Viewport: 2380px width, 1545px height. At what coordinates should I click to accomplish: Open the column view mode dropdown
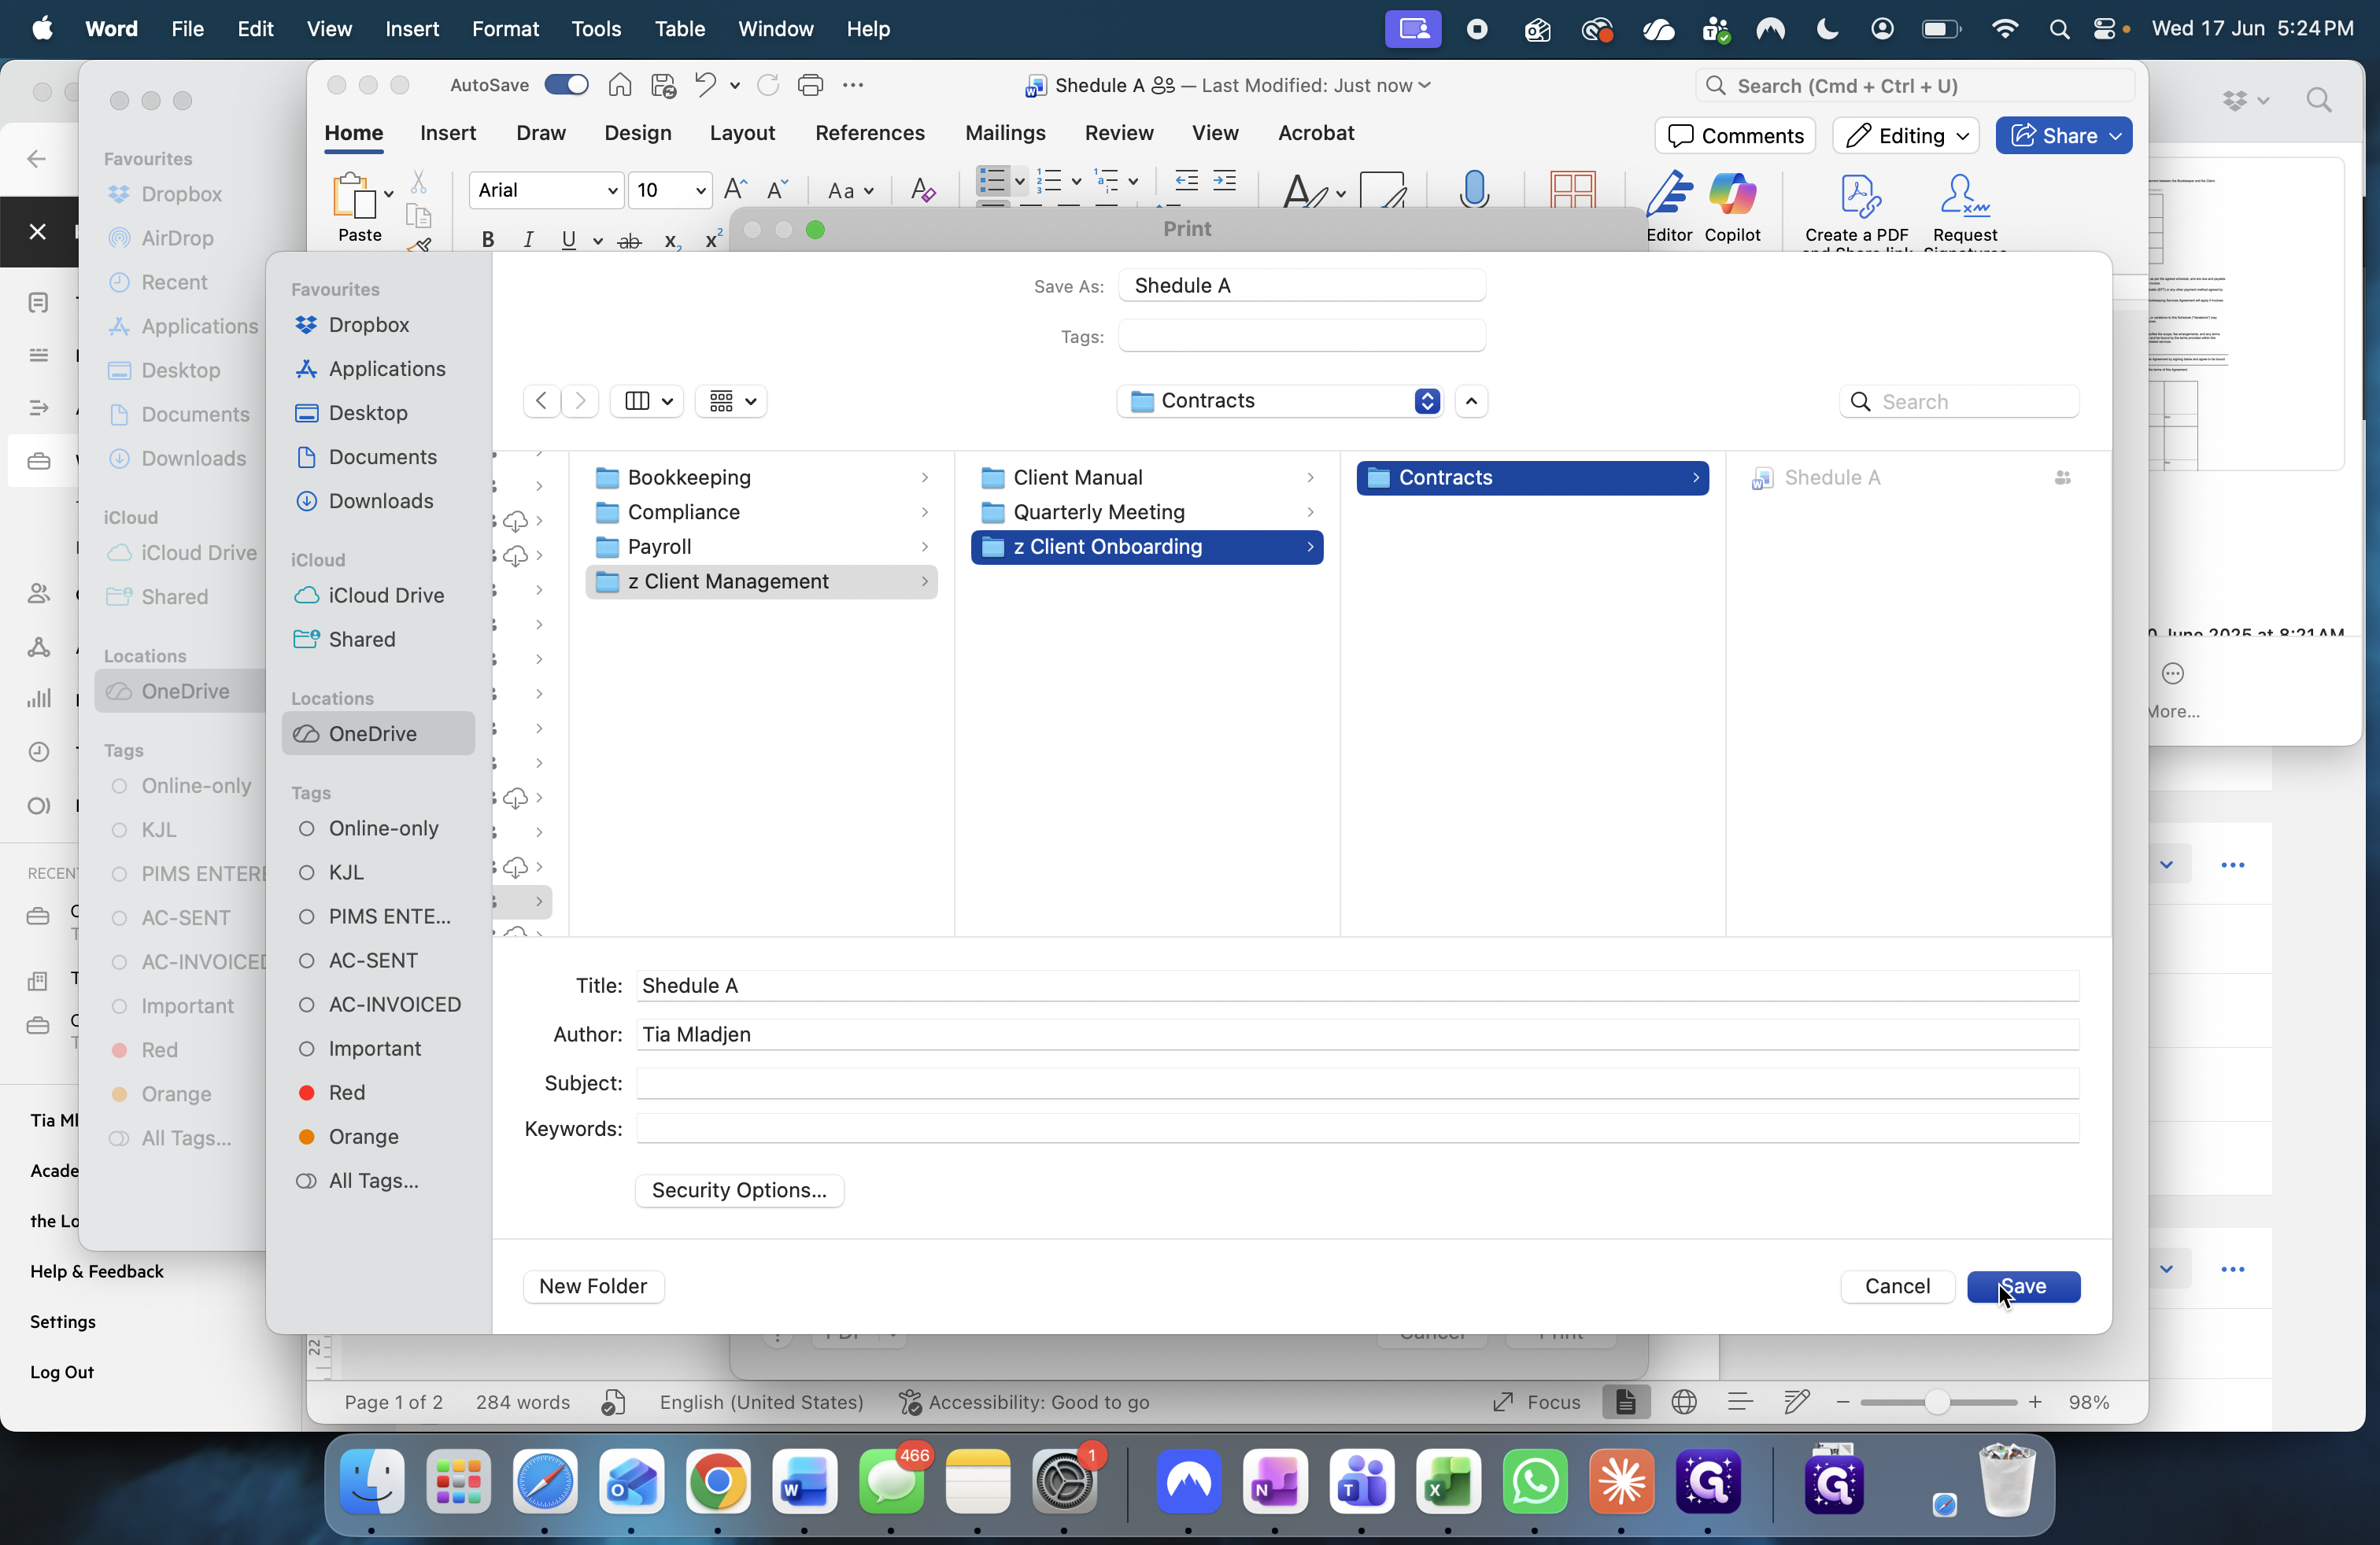pyautogui.click(x=647, y=400)
